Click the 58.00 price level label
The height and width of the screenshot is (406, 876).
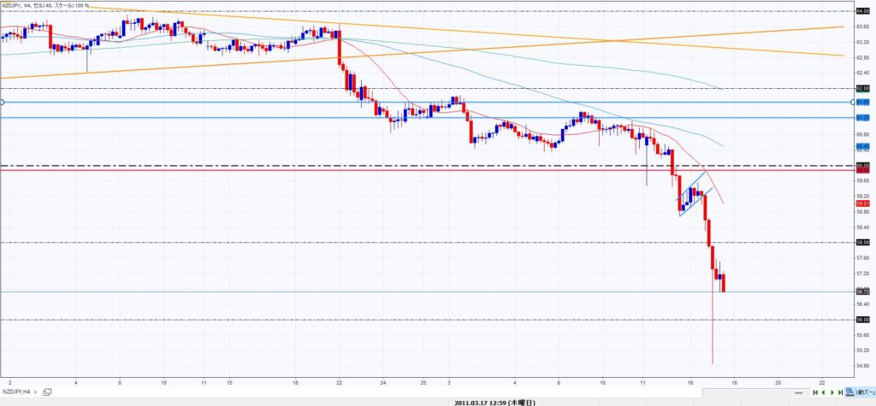pyautogui.click(x=863, y=243)
